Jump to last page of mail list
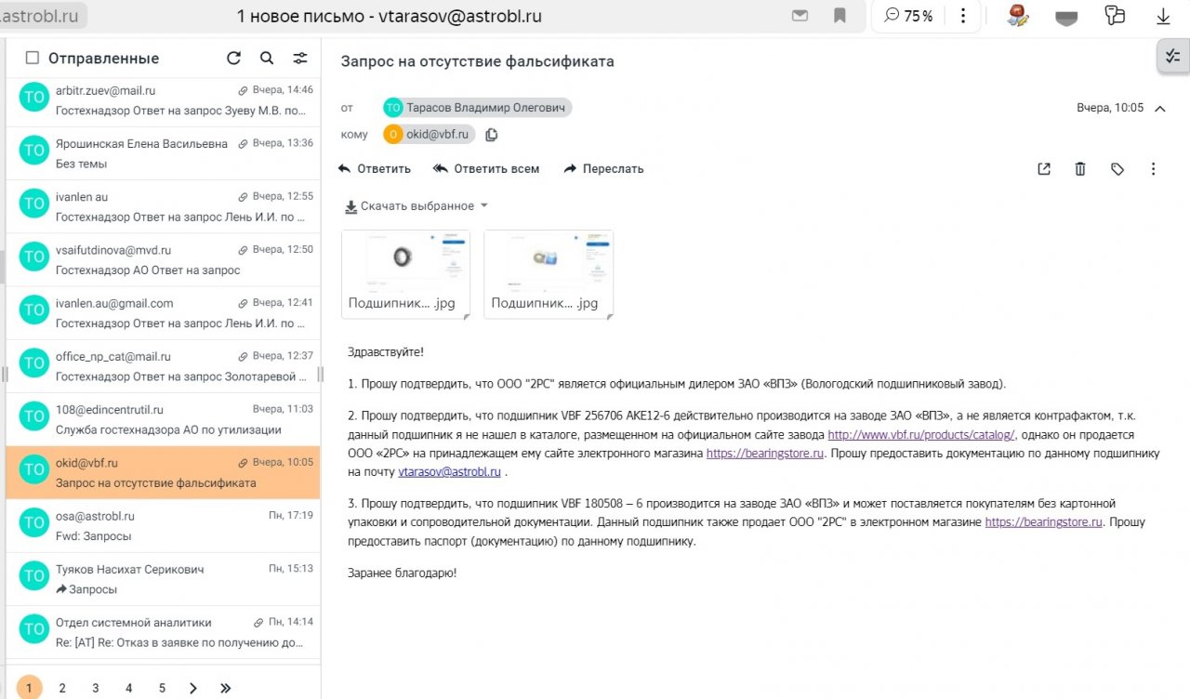The height and width of the screenshot is (699, 1190). click(x=225, y=688)
